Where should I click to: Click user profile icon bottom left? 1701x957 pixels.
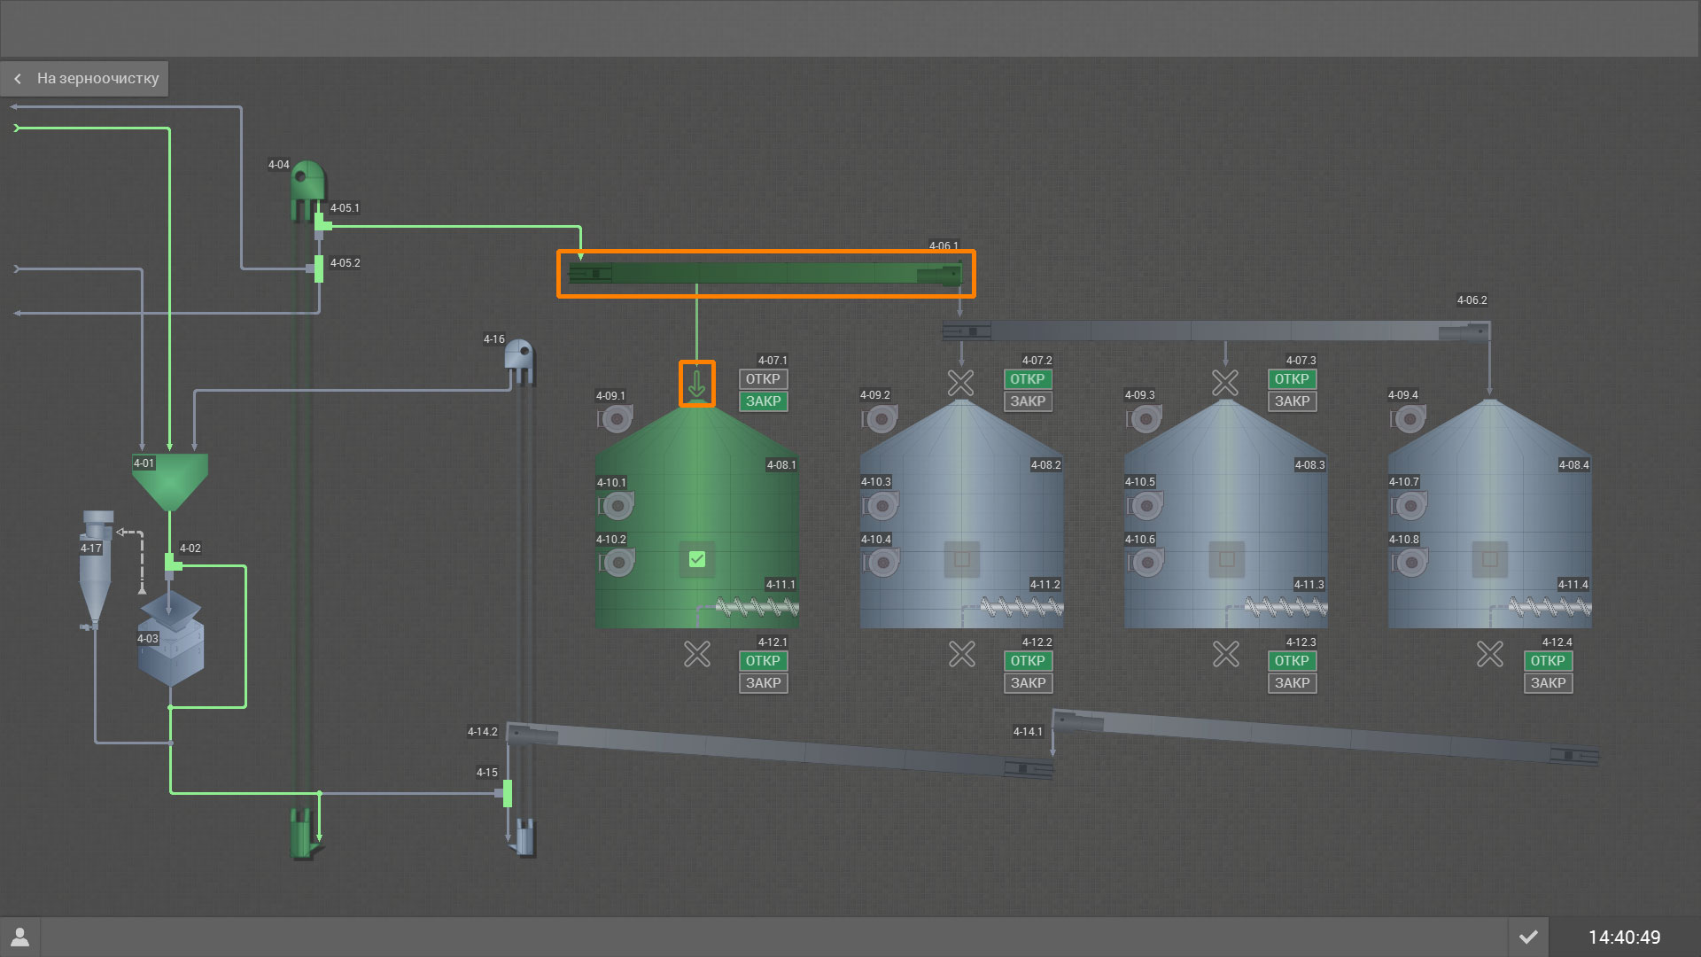click(19, 937)
